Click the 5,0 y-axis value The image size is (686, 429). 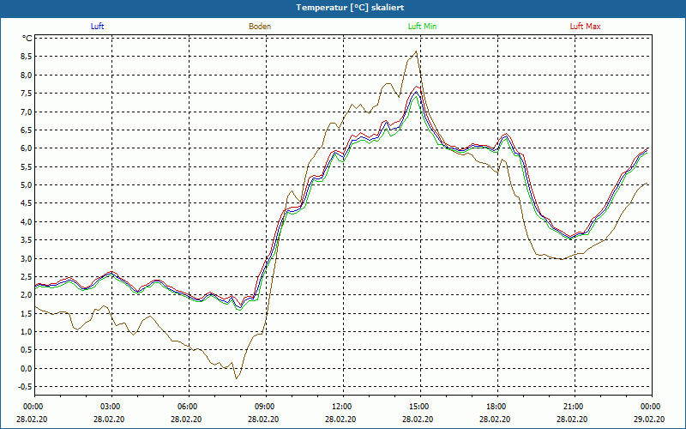tap(27, 184)
